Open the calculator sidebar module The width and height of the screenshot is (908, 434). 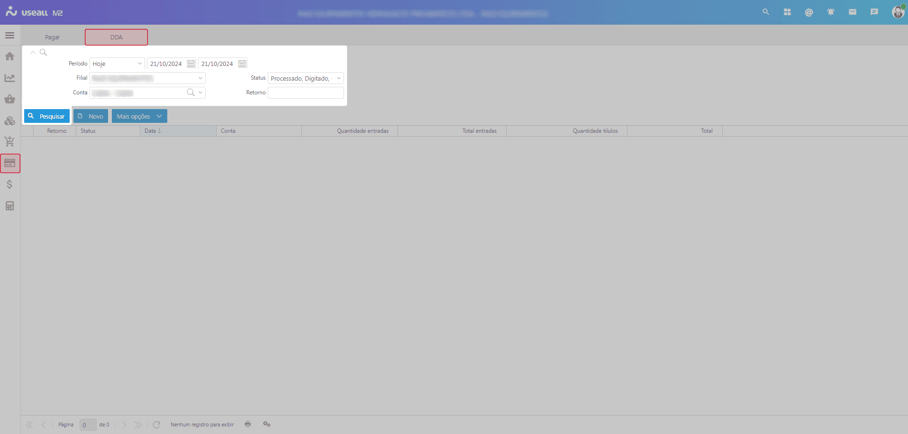coord(9,206)
